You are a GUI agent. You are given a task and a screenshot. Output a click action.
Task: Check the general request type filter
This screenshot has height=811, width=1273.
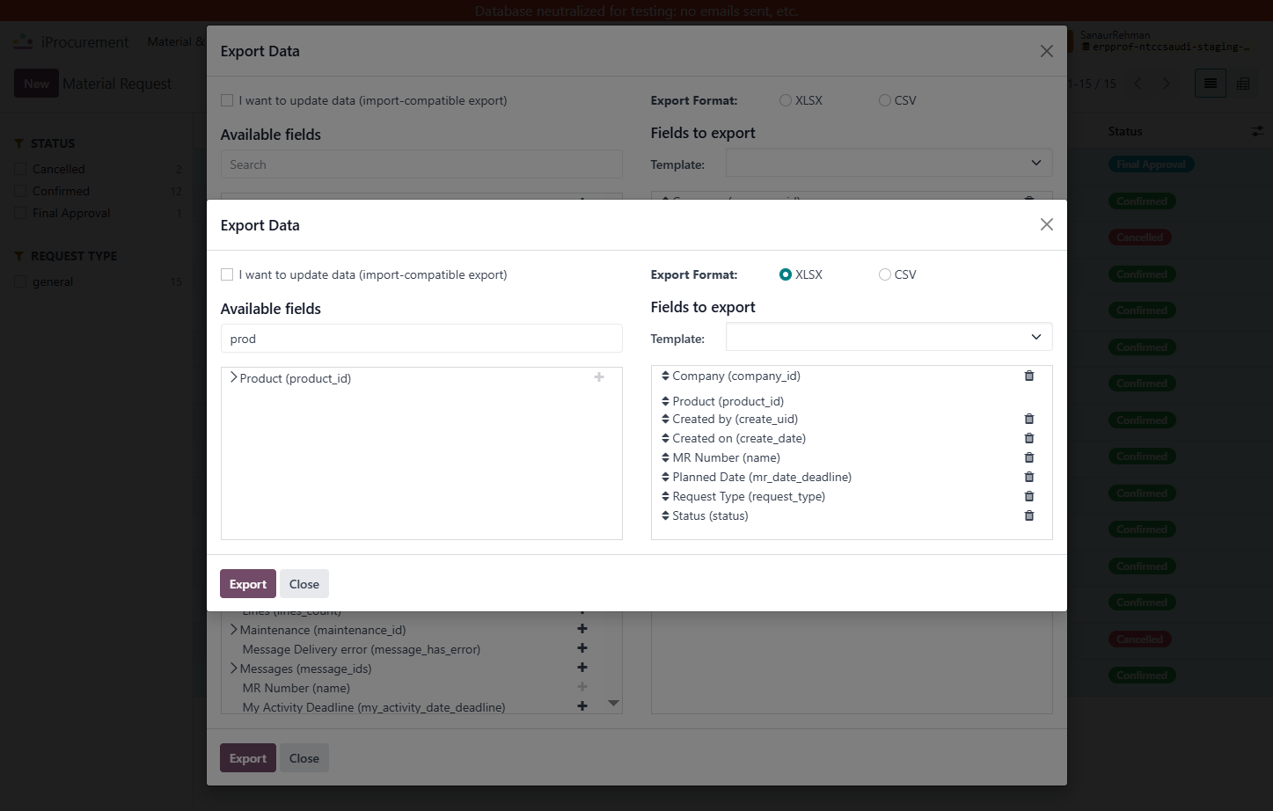pos(21,281)
